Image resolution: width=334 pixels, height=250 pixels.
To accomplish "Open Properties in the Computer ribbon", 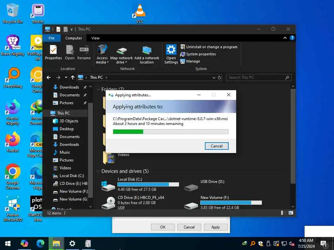I will (x=53, y=52).
